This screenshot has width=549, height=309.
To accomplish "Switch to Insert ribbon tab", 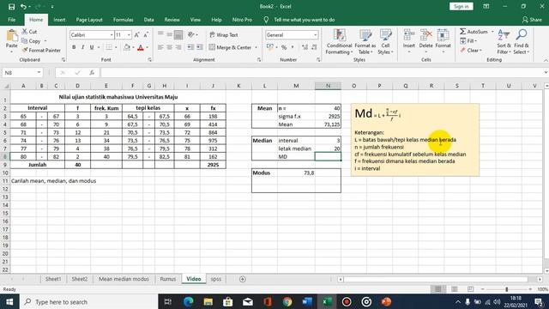I will [59, 20].
